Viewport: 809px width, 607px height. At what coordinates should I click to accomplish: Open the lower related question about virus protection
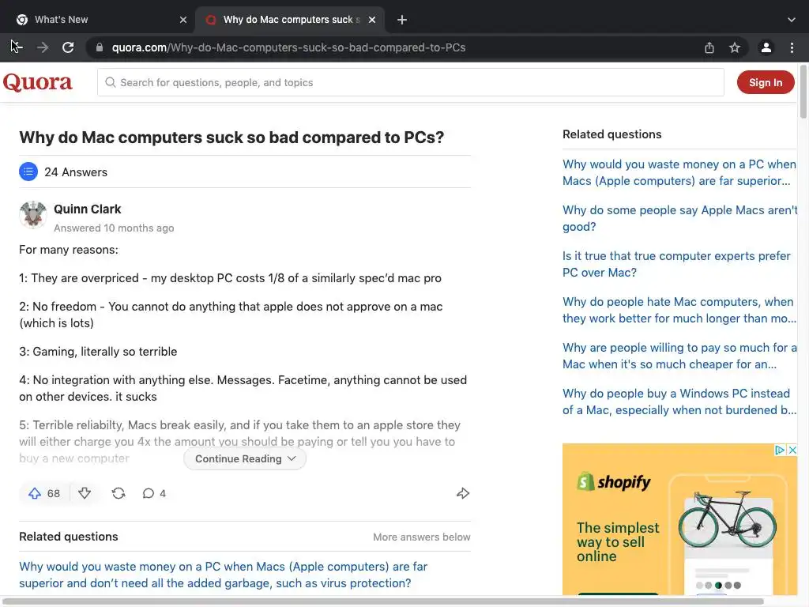(223, 575)
